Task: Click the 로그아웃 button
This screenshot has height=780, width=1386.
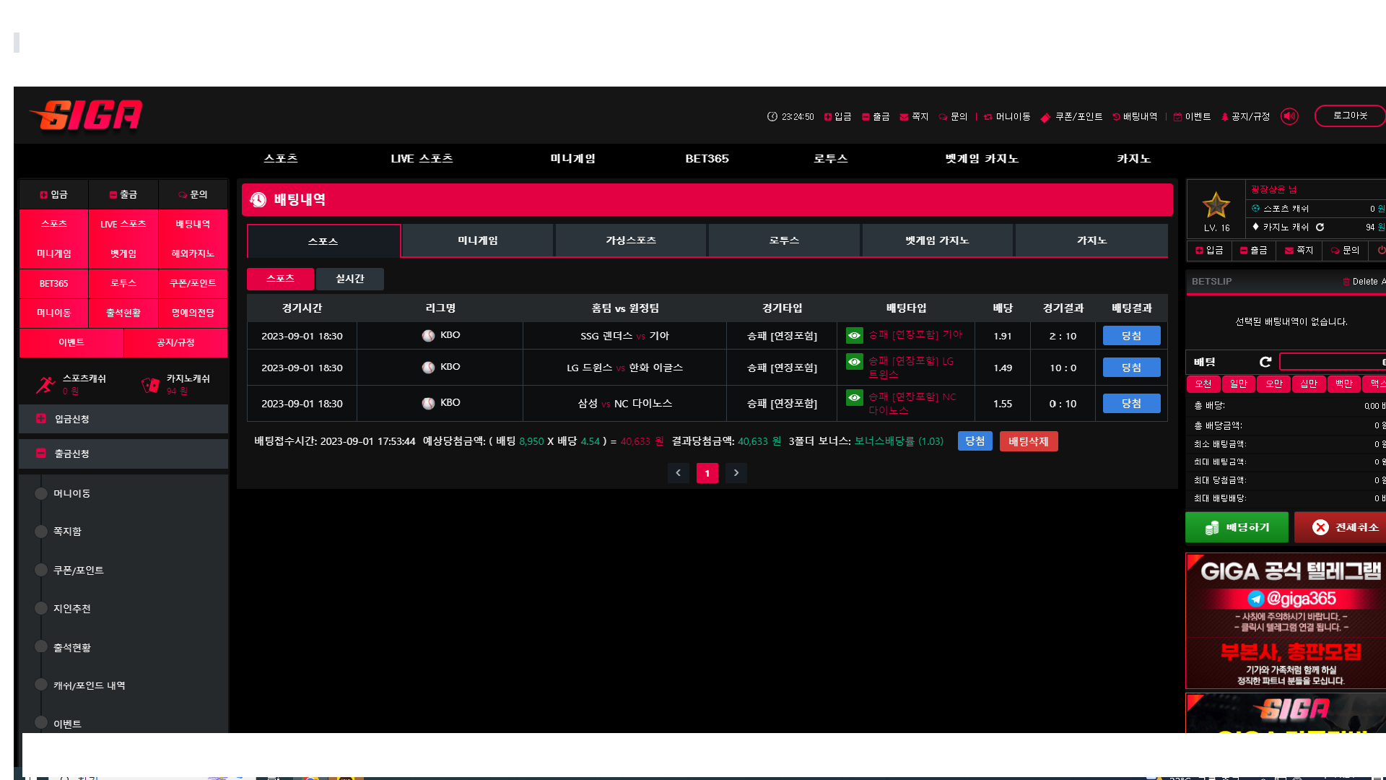Action: [x=1349, y=116]
